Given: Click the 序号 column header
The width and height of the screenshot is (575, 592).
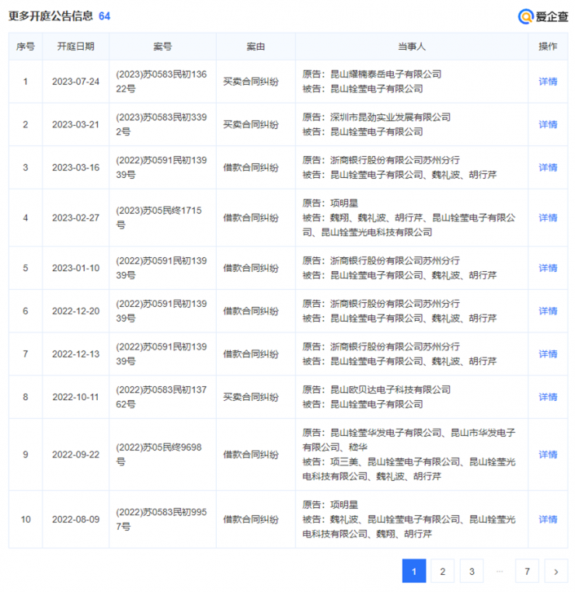Looking at the screenshot, I should [26, 47].
